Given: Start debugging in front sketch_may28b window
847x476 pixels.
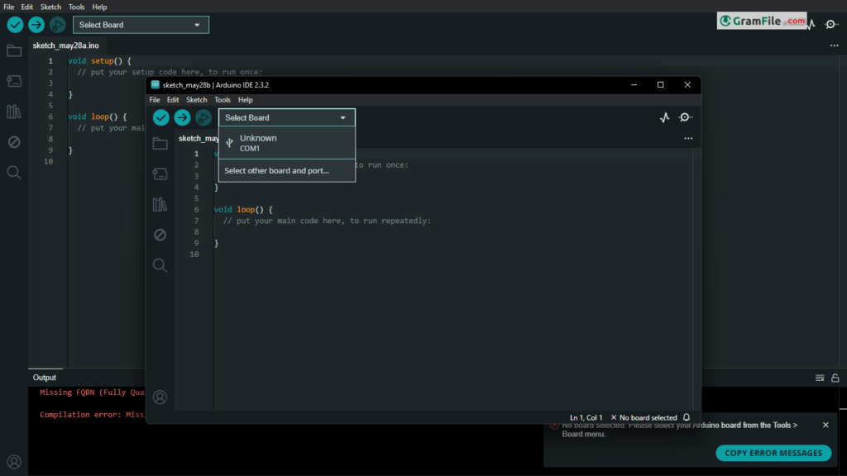Looking at the screenshot, I should click(203, 117).
